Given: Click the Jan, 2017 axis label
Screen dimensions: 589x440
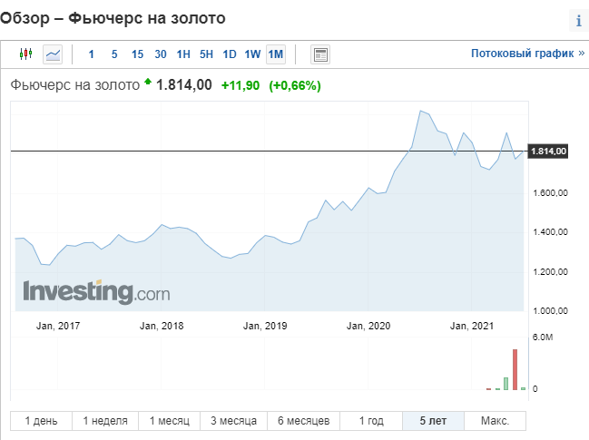Looking at the screenshot, I should pos(58,326).
